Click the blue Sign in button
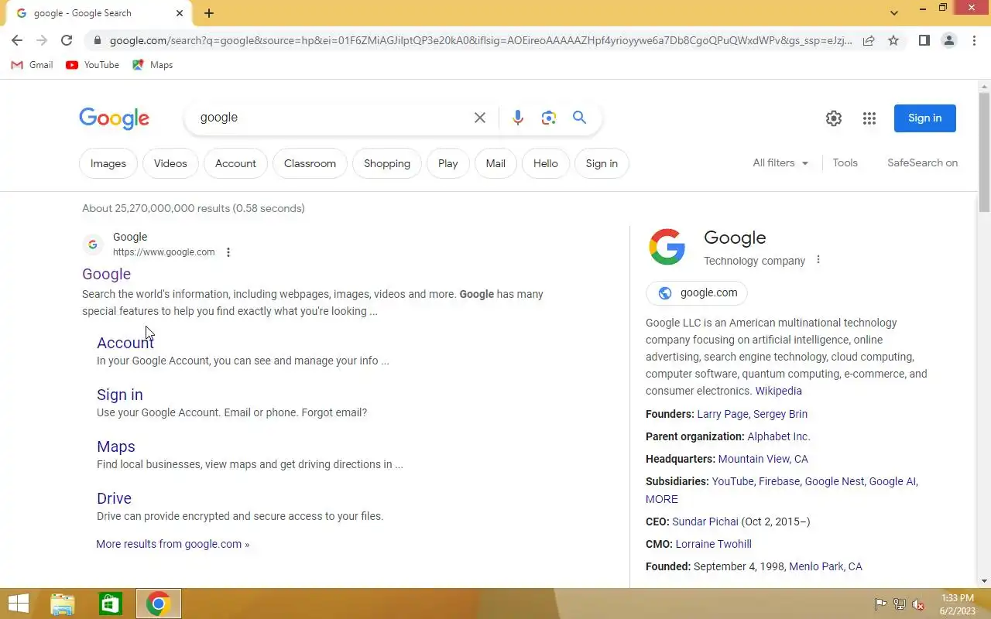Image resolution: width=991 pixels, height=619 pixels. point(924,118)
